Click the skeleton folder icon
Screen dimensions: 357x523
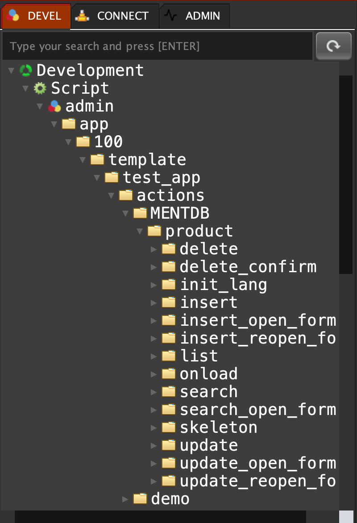coord(169,427)
